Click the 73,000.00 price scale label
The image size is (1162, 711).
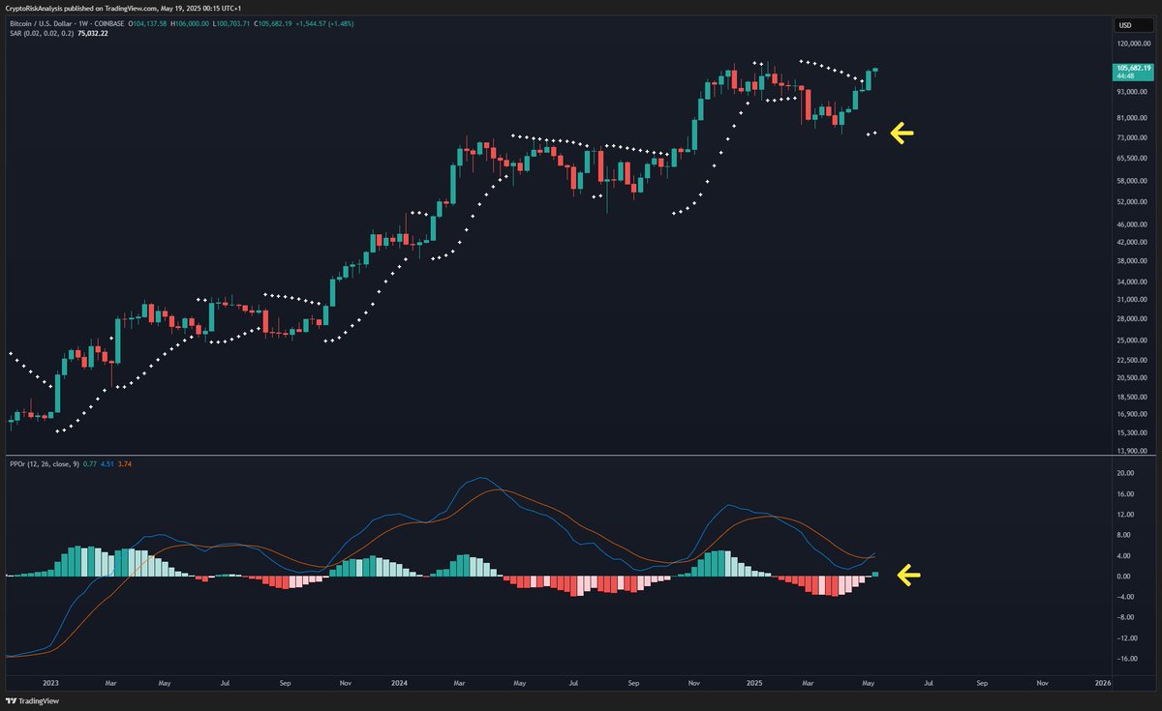(1134, 137)
